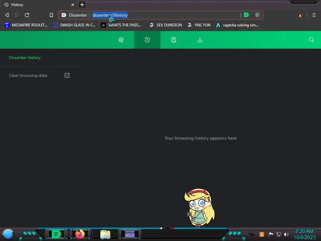Open SMASH GLASS IN C... bookmark
321x241 pixels.
pos(74,25)
